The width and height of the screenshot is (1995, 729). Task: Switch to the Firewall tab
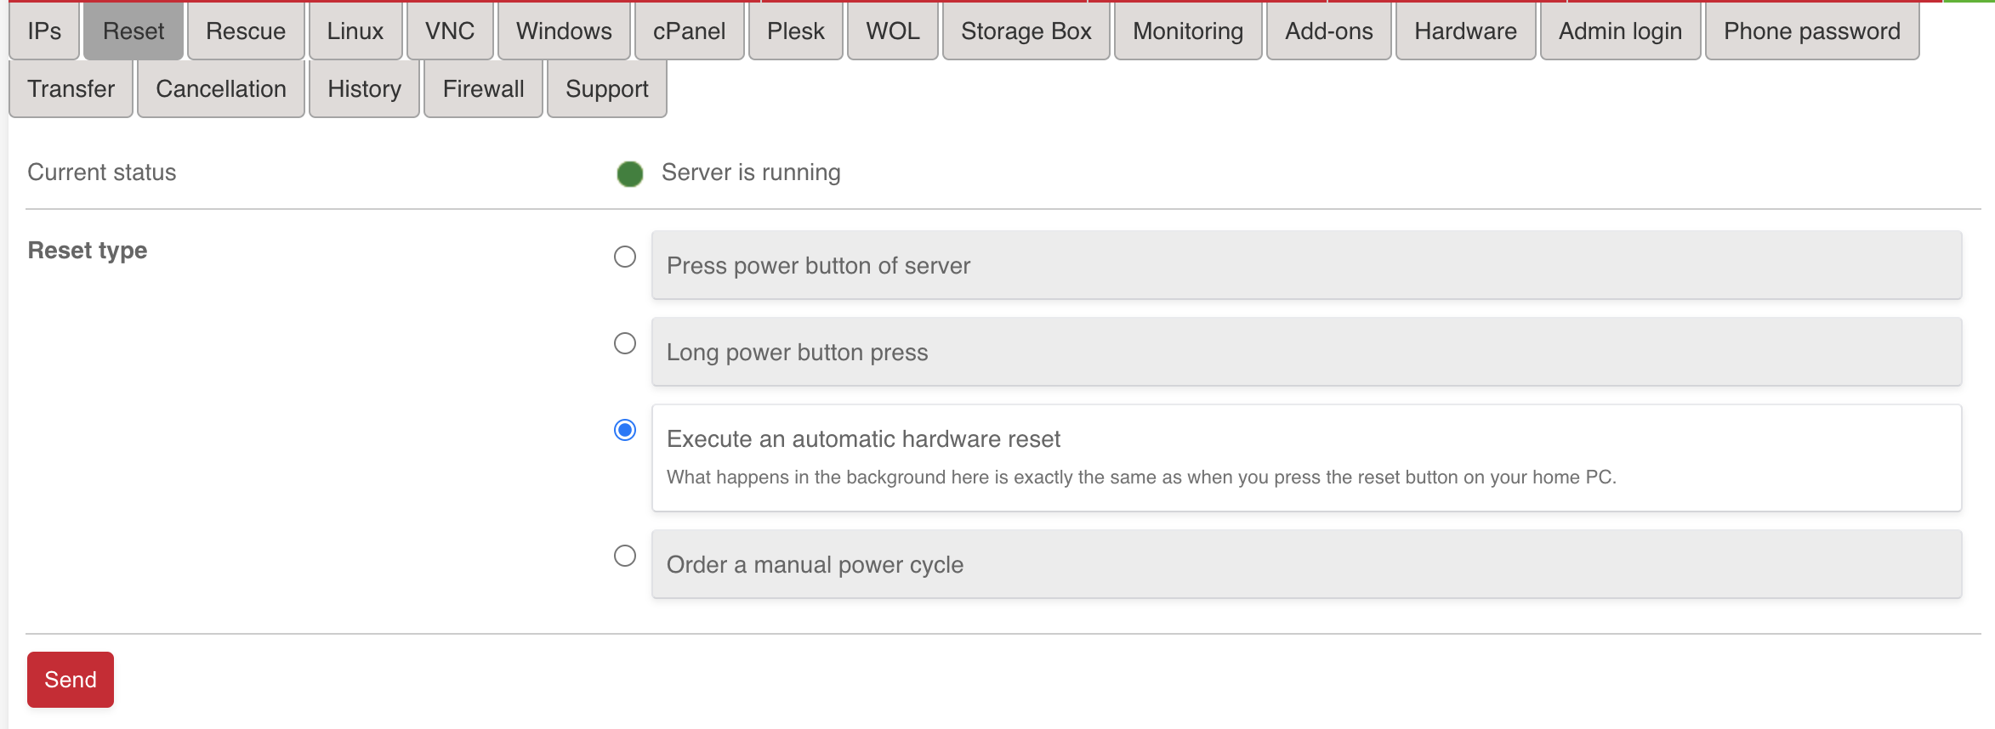tap(483, 89)
